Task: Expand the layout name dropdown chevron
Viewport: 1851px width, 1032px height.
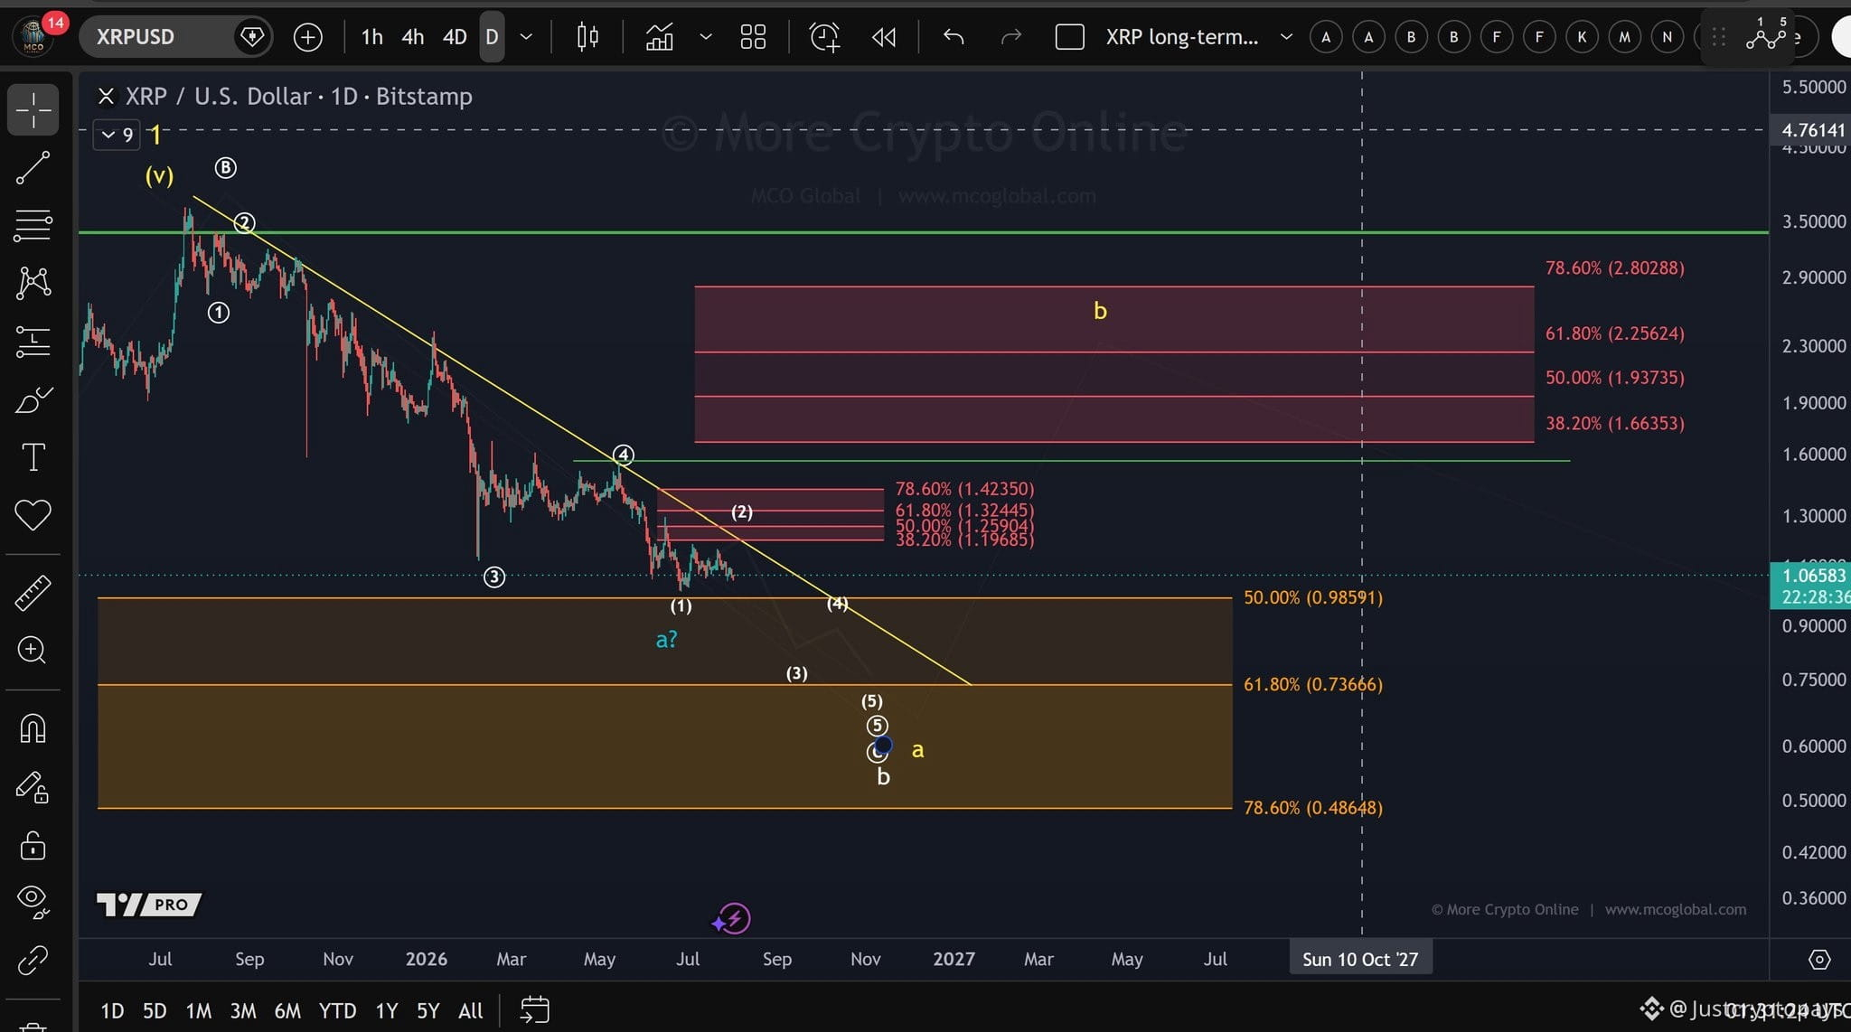Action: pos(1286,37)
